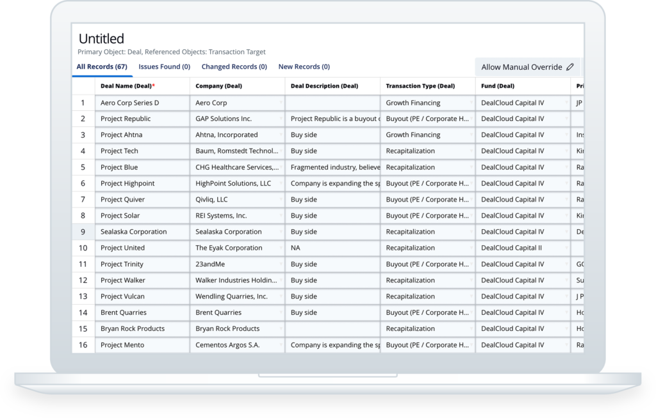
Task: Open the Transaction Type dropdown for Aero Corp Series D
Action: (471, 103)
